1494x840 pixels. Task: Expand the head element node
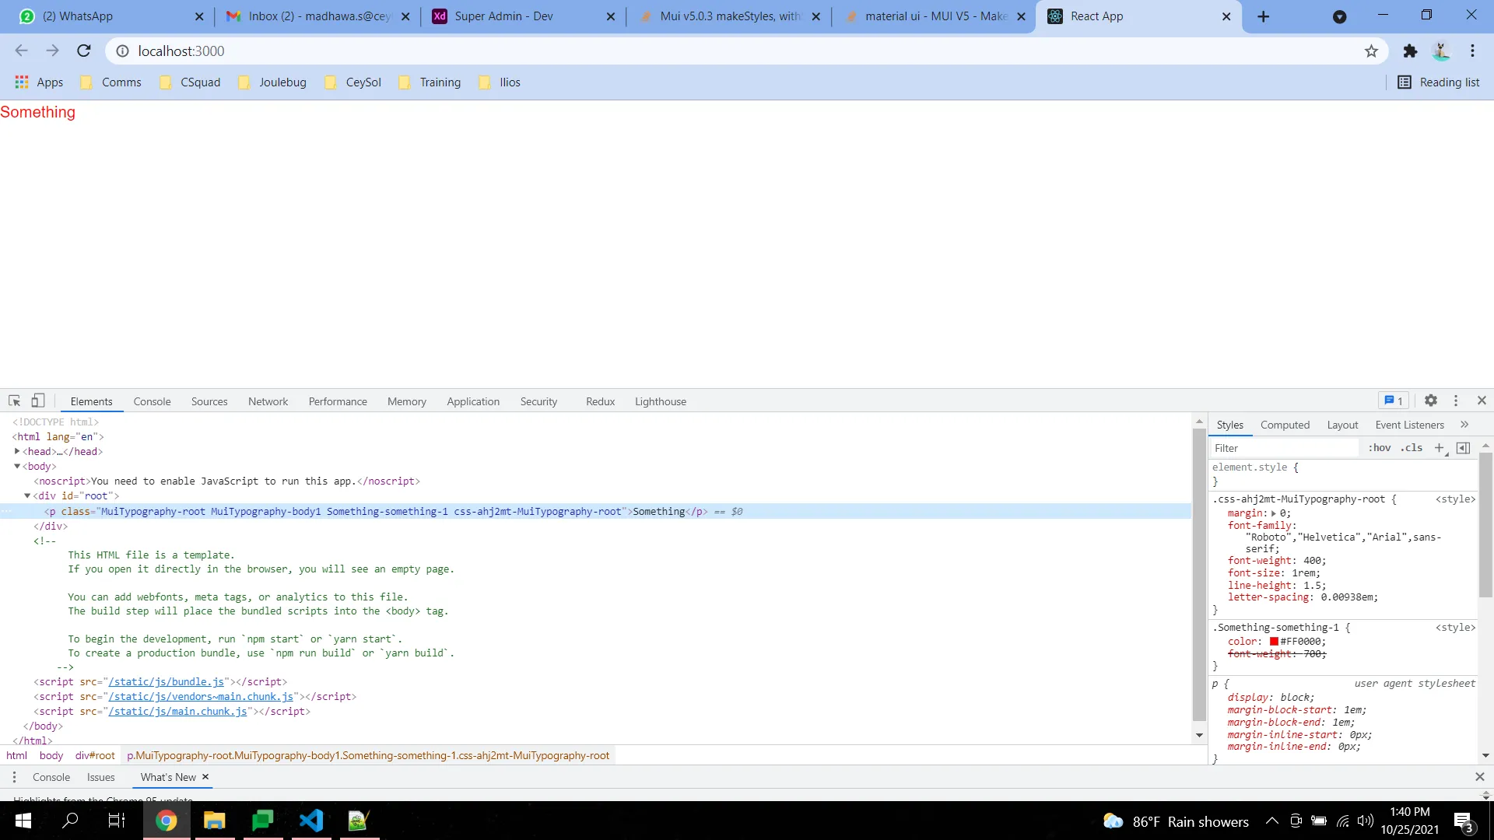[x=17, y=451]
